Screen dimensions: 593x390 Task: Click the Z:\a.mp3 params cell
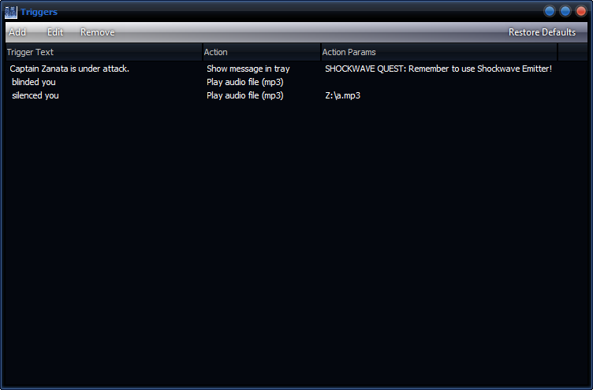coord(343,95)
